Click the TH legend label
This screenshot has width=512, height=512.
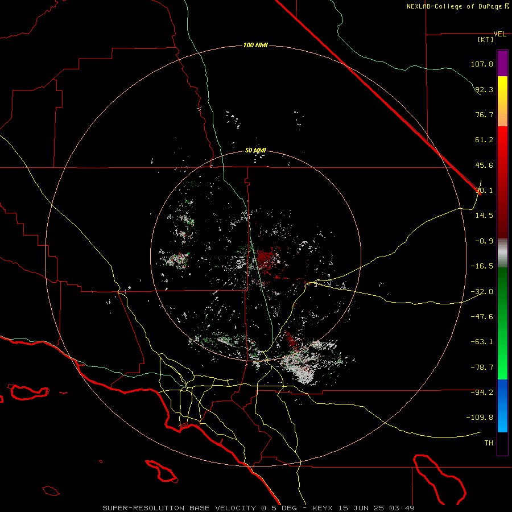click(x=489, y=443)
